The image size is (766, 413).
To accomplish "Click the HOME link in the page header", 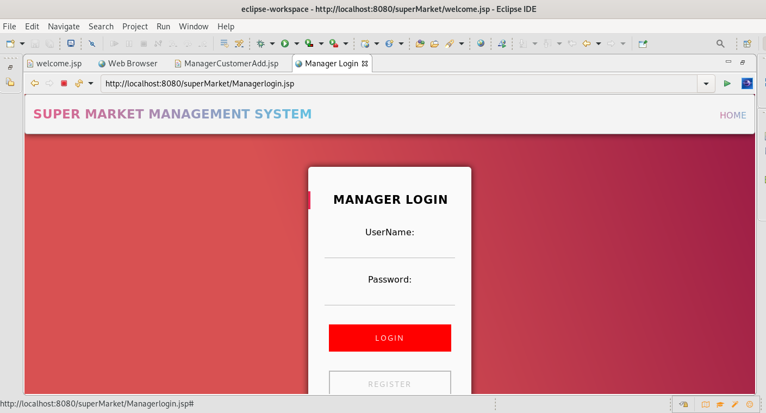I will tap(733, 115).
